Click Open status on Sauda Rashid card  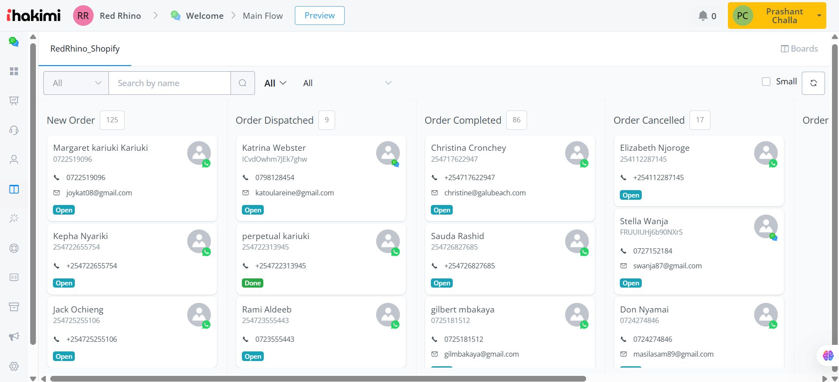click(x=442, y=283)
